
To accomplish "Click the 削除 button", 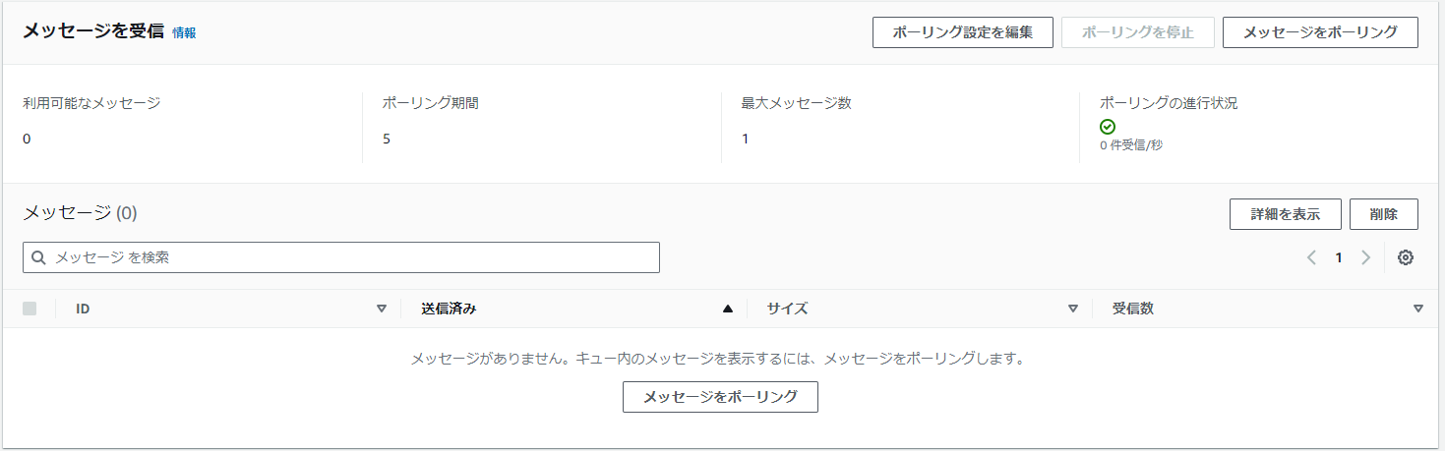I will tap(1384, 214).
